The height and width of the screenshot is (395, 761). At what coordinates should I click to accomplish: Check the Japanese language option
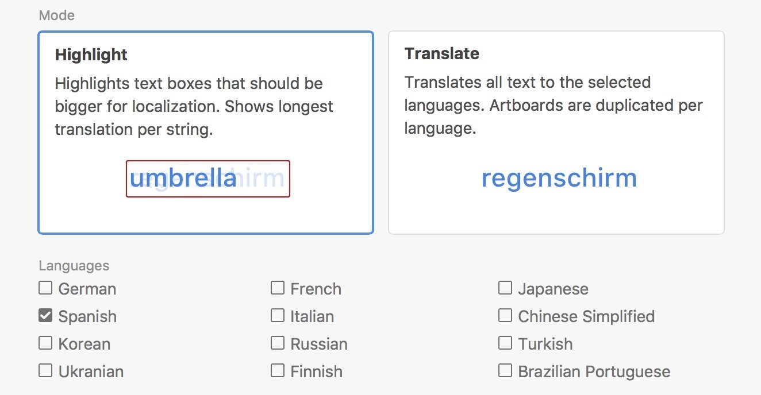click(505, 288)
